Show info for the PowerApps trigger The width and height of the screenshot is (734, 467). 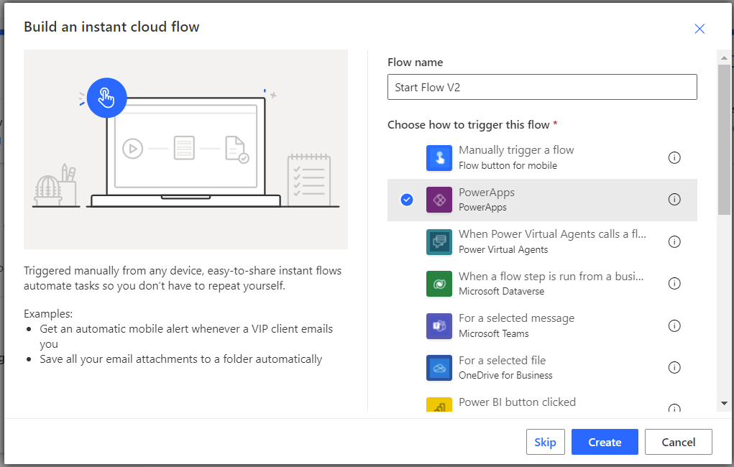point(674,199)
